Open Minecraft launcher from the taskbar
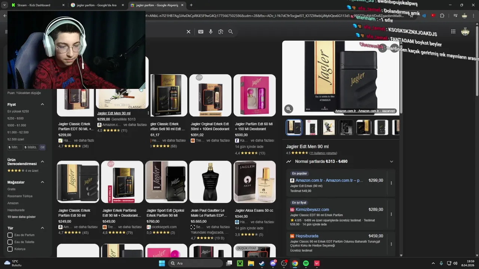 [x=240, y=263]
